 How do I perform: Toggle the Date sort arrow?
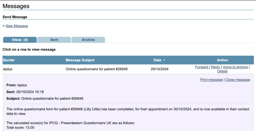[x=164, y=60]
